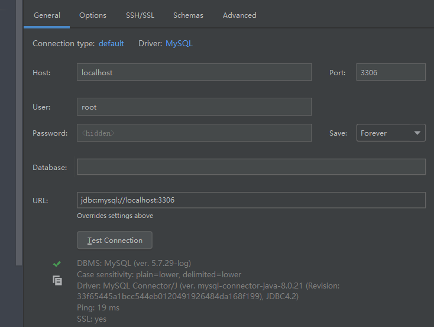
Task: Open the Options tab
Action: 93,15
